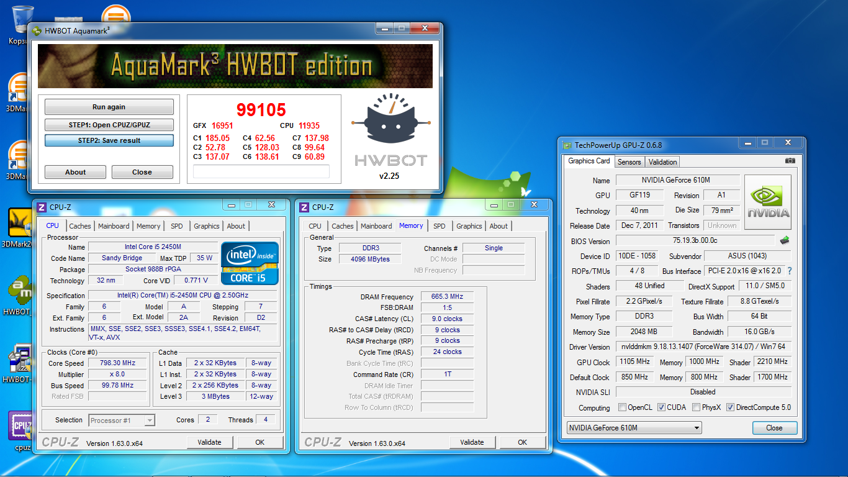
Task: Toggle the PhysX checkbox in GPU-Z
Action: (x=696, y=407)
